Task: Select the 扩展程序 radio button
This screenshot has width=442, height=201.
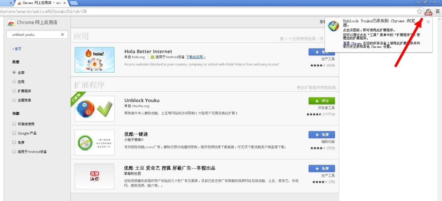Action: (x=14, y=91)
